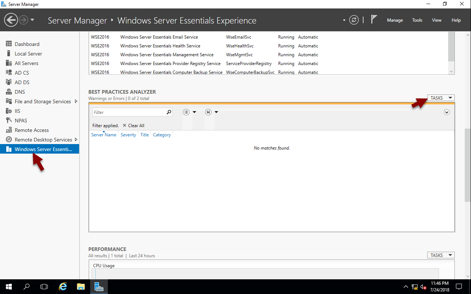Screen dimensions: 471x294
Task: Click the Remote Access sidebar icon
Action: click(x=9, y=130)
